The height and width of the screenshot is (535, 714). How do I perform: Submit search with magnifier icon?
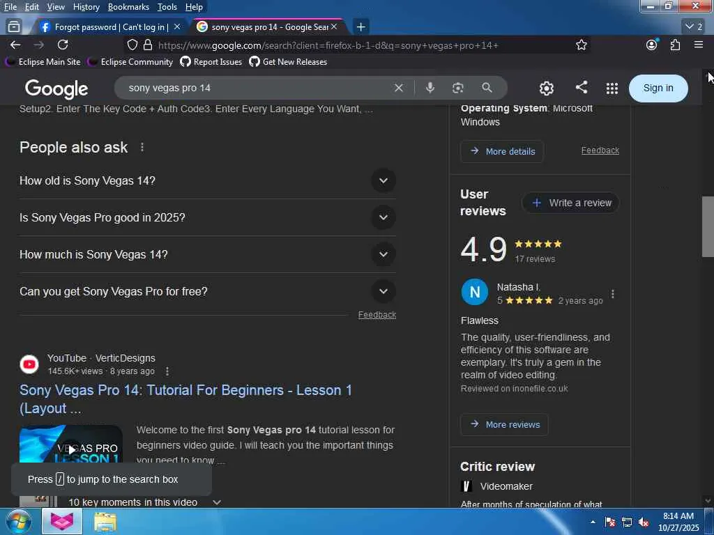[x=487, y=88]
